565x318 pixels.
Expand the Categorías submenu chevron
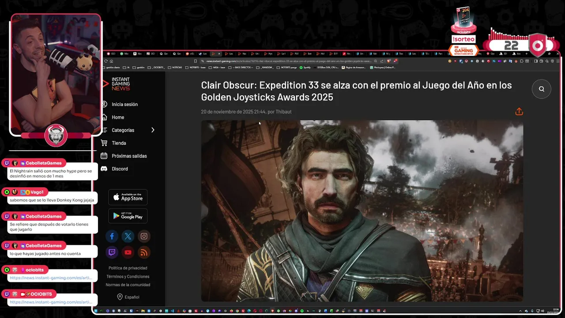pyautogui.click(x=153, y=130)
